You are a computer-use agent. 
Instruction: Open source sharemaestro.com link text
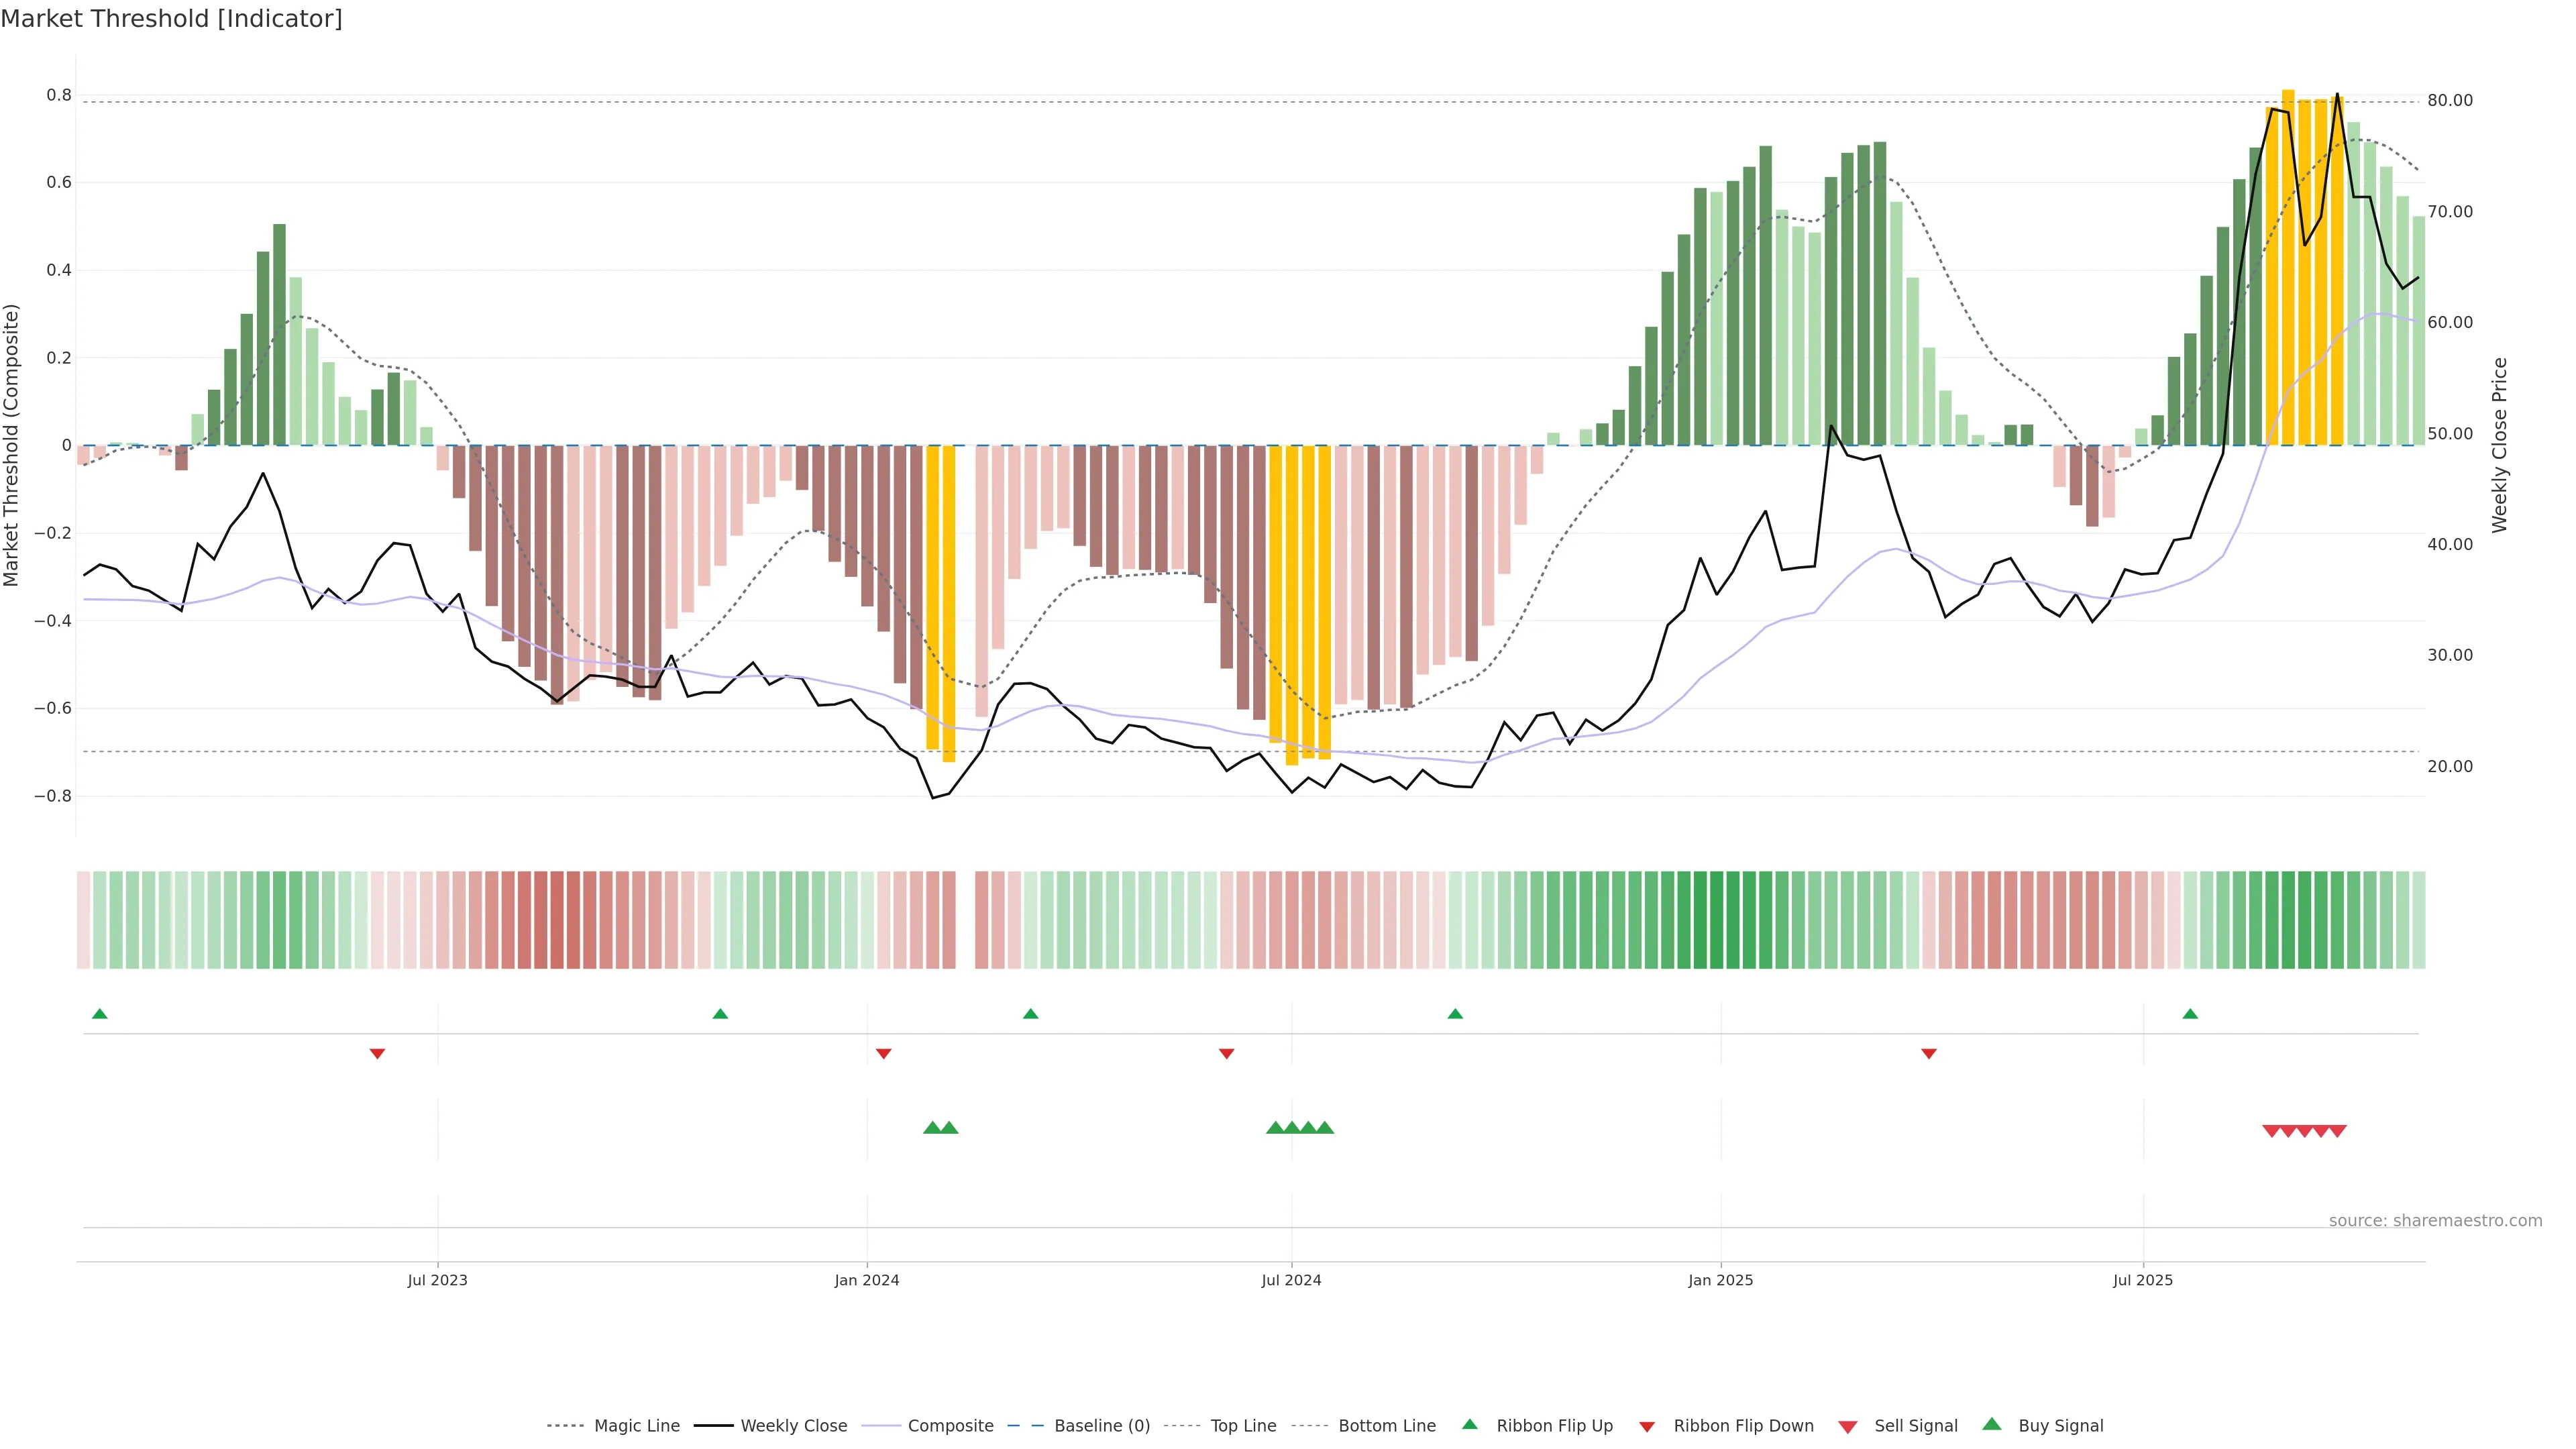point(2435,1220)
